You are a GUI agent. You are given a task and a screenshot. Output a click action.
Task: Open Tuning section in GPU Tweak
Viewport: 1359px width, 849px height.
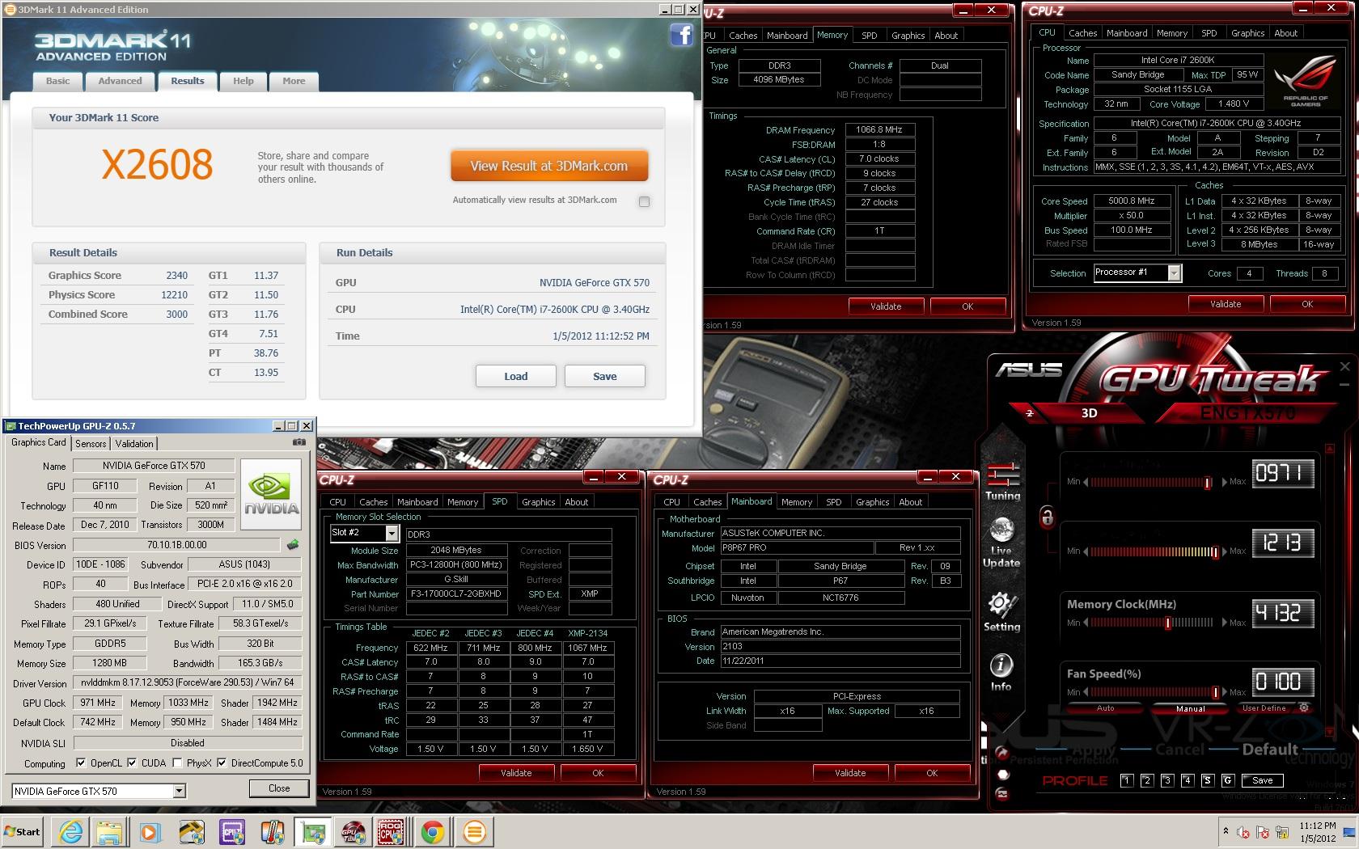pos(1002,482)
